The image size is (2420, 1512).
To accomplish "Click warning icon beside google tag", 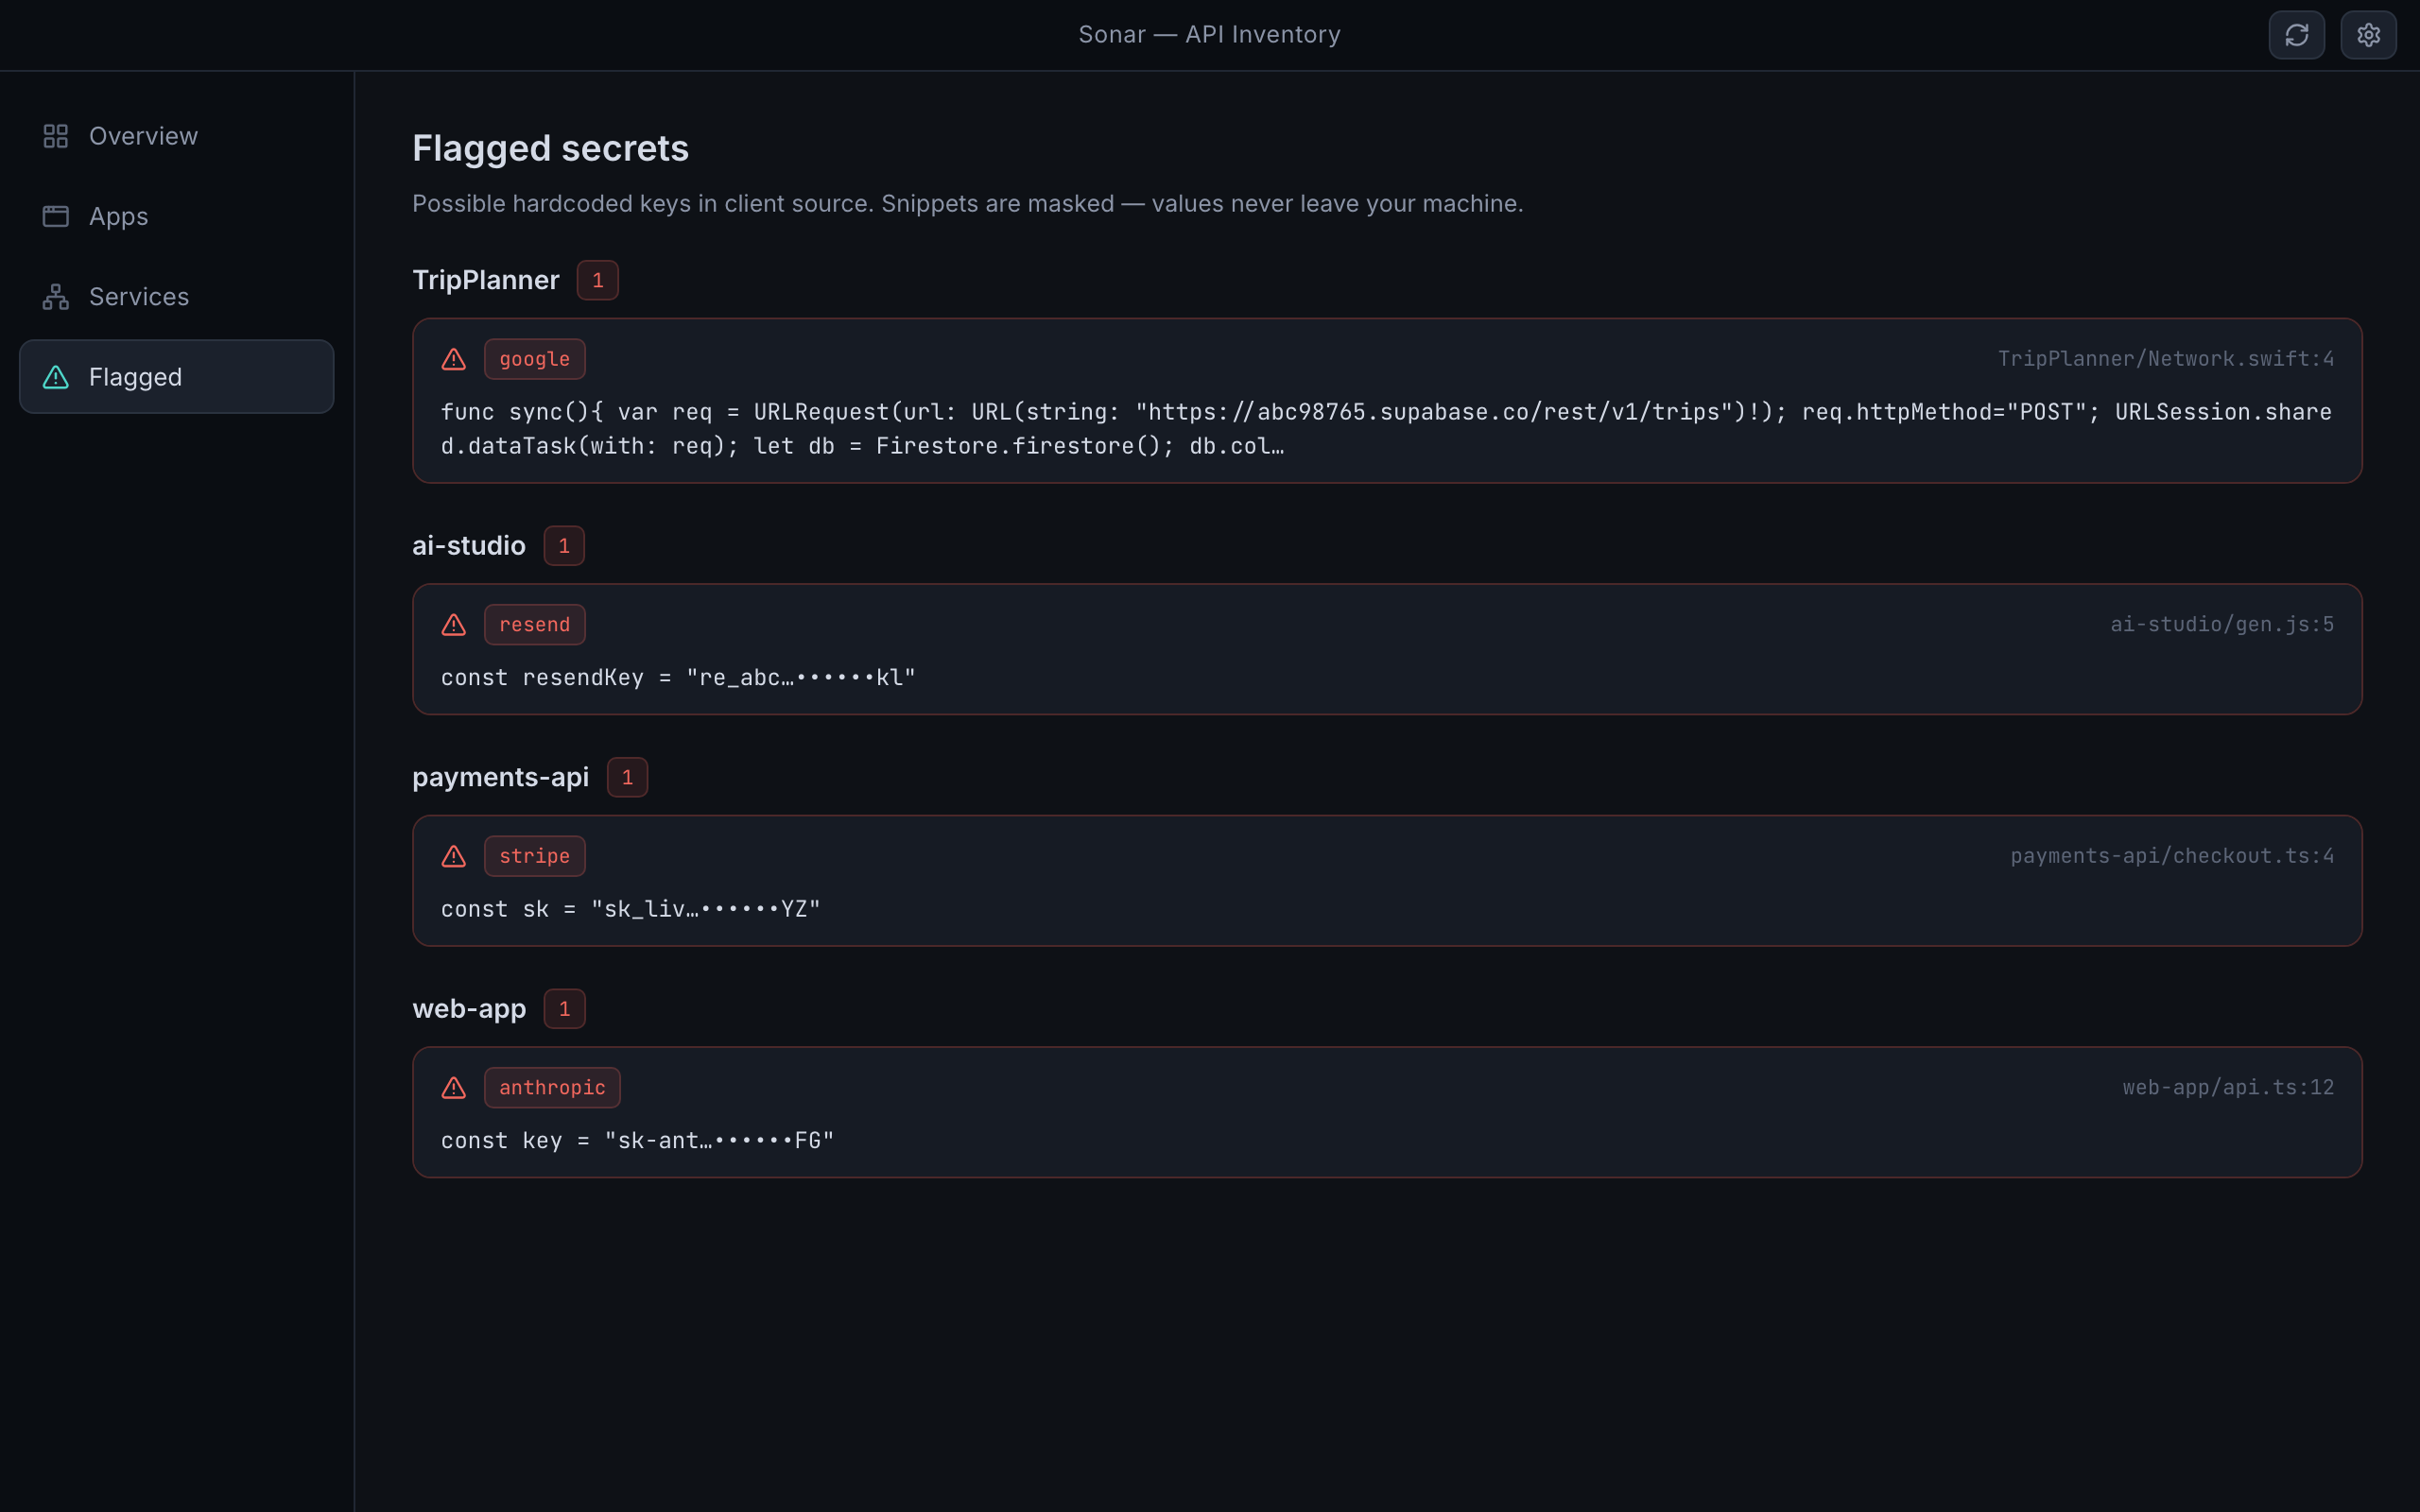I will (454, 359).
